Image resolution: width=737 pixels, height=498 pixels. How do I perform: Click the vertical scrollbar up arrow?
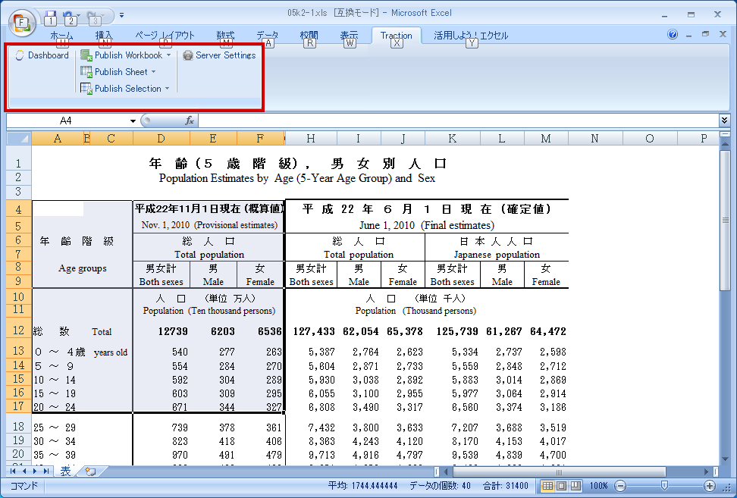tap(726, 143)
